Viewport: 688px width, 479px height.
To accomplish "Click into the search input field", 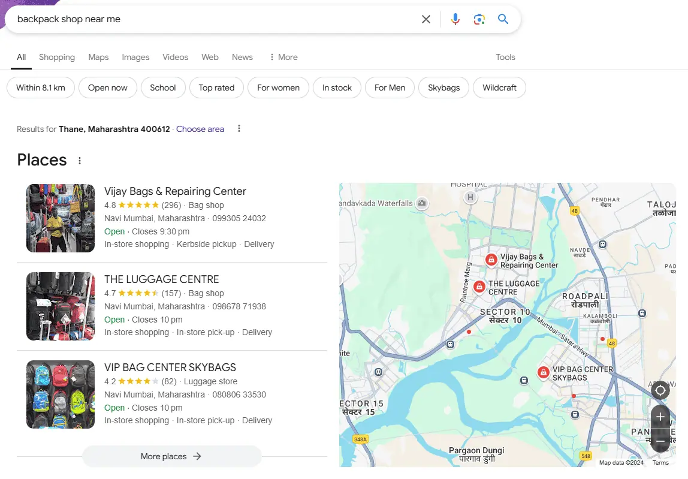I will pyautogui.click(x=215, y=19).
